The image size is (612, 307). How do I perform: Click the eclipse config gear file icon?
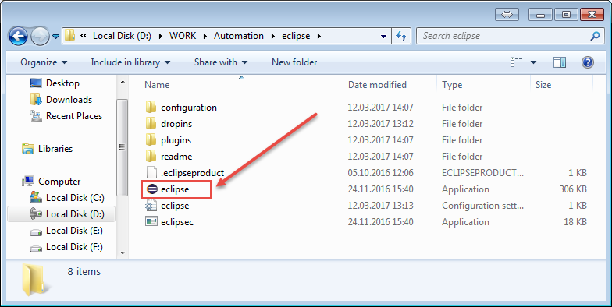click(x=151, y=206)
